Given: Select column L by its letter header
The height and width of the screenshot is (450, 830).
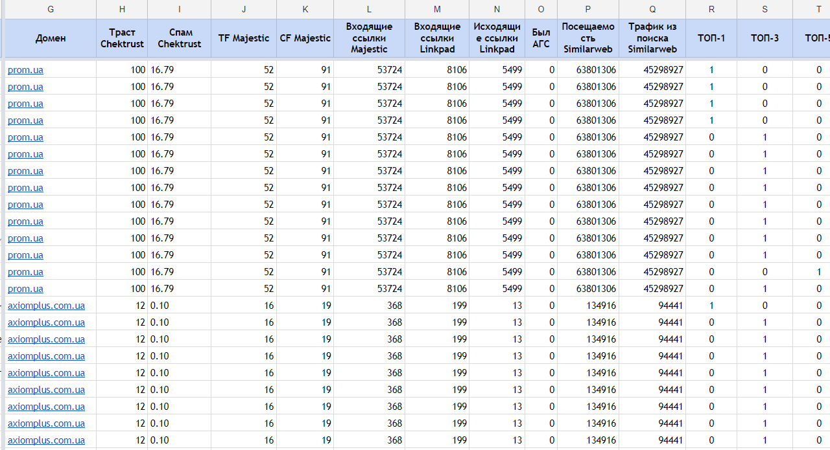Looking at the screenshot, I should pos(369,9).
